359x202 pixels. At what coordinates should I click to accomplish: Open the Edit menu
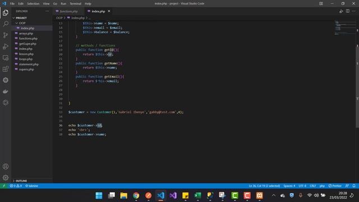click(21, 4)
